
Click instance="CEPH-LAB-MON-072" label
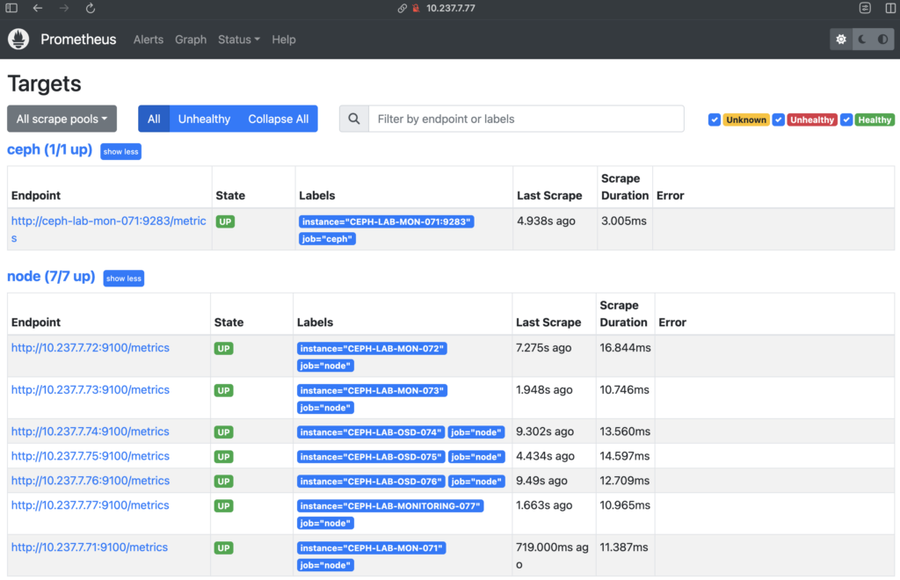[372, 348]
